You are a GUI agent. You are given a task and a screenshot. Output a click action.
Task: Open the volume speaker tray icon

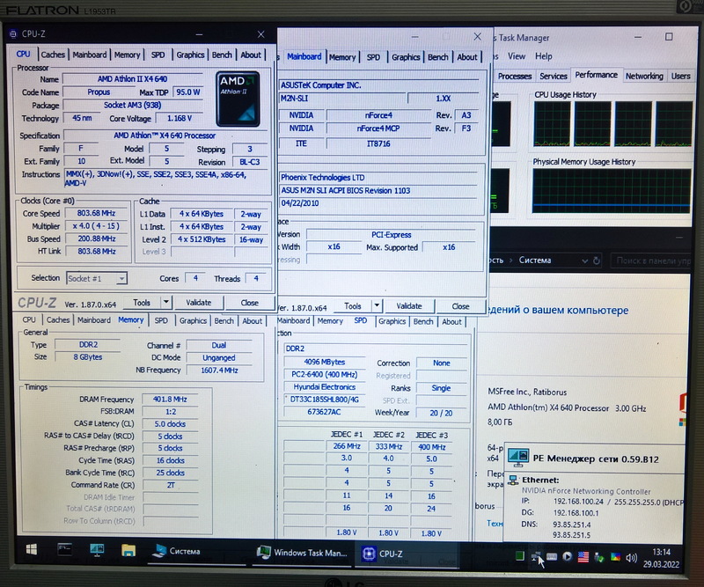[x=631, y=558]
